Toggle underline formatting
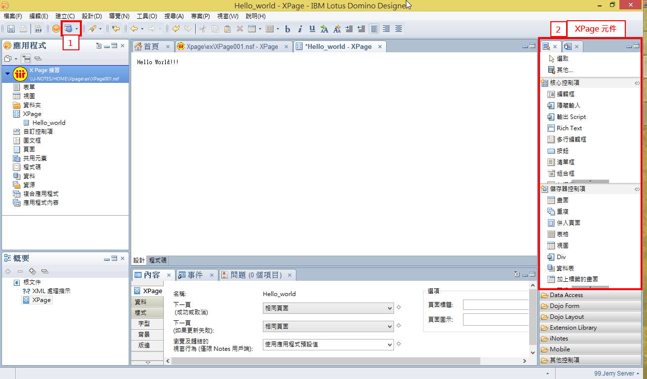 pyautogui.click(x=312, y=29)
